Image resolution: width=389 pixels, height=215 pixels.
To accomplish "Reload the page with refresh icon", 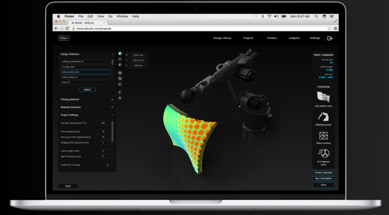I will pyautogui.click(x=67, y=29).
